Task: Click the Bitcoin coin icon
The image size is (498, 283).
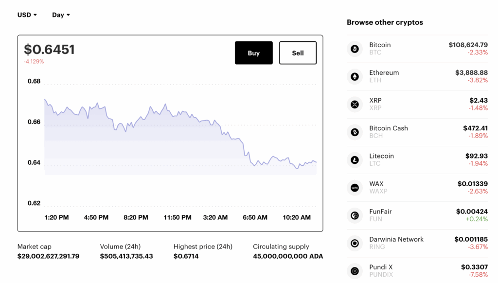Action: click(355, 49)
